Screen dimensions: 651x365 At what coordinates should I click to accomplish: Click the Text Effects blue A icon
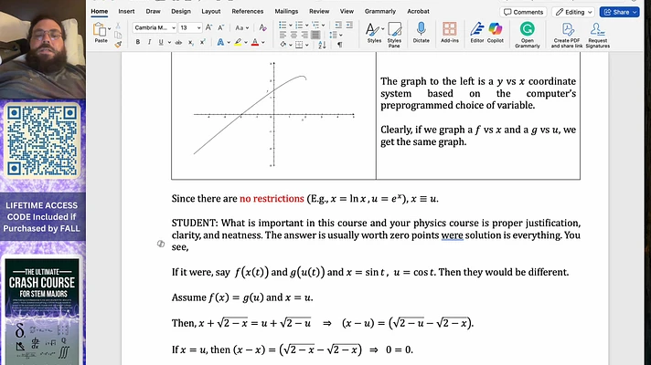220,42
